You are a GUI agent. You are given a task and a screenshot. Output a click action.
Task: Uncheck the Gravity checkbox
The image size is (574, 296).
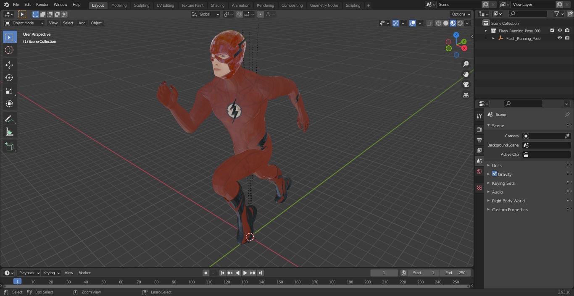(x=495, y=174)
